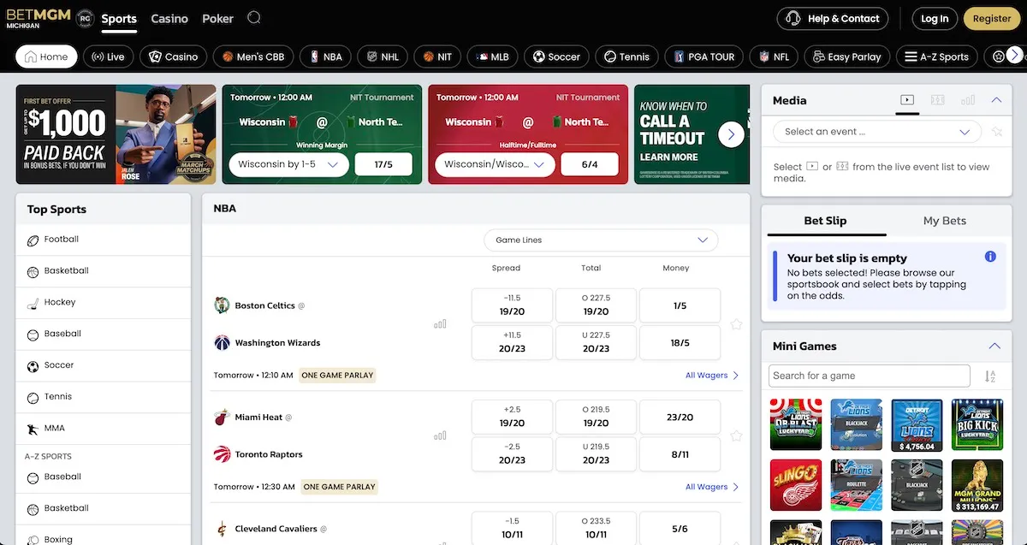Open the MLB pill in the sports bar
Viewport: 1027px width, 545px height.
click(x=492, y=56)
